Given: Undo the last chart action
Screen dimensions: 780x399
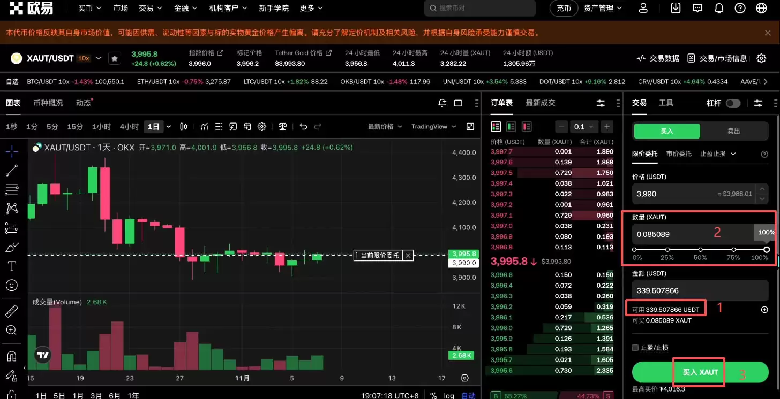Looking at the screenshot, I should click(x=303, y=126).
